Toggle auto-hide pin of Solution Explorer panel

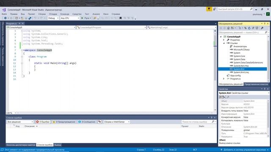[x=265, y=24]
